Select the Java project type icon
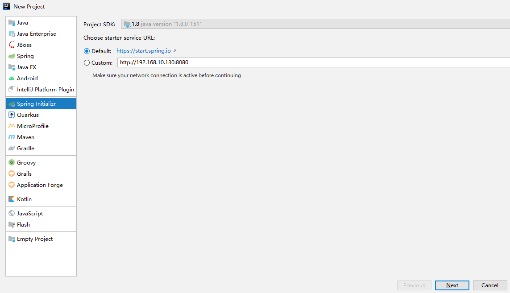The image size is (510, 293). point(12,22)
